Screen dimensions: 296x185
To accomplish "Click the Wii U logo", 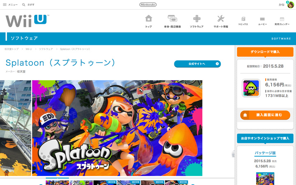I will click(28, 21).
